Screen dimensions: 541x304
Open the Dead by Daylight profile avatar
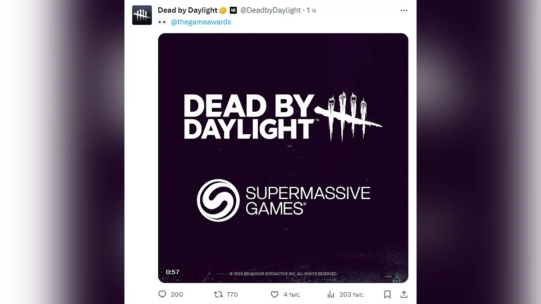142,15
